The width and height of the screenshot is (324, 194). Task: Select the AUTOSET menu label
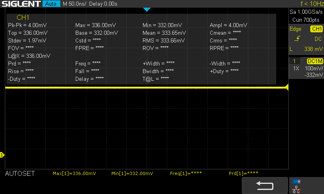[x=20, y=174]
